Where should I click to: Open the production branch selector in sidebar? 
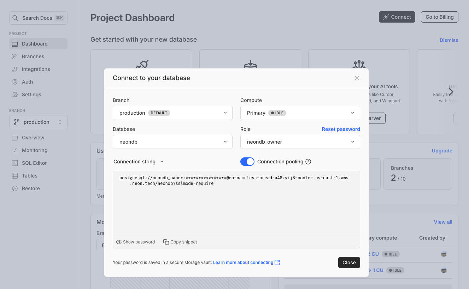[x=38, y=122]
